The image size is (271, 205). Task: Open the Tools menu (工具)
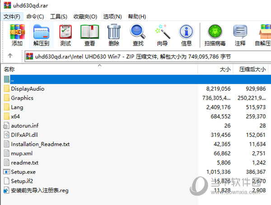pos(59,17)
